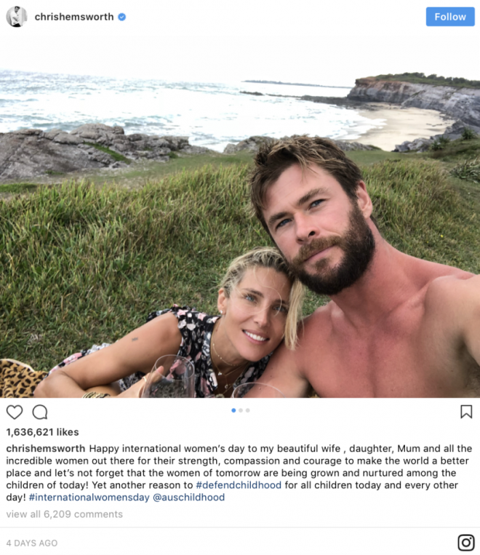Show the 1,636,621 likes list

tap(42, 432)
